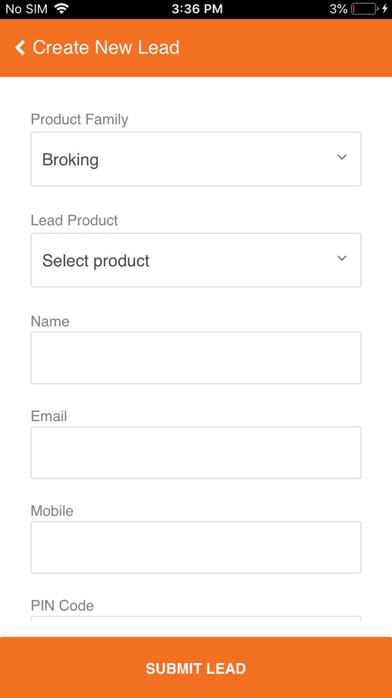The image size is (392, 698).
Task: Tap the battery indicator icon
Action: [x=364, y=9]
